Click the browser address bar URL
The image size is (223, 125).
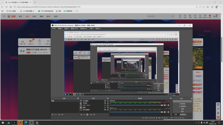point(49,7)
